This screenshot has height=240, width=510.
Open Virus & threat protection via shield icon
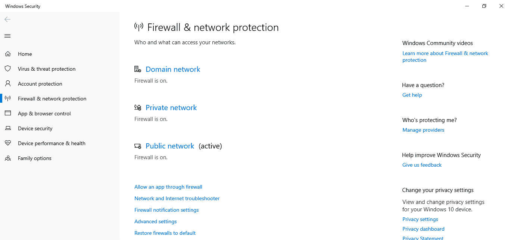(8, 68)
